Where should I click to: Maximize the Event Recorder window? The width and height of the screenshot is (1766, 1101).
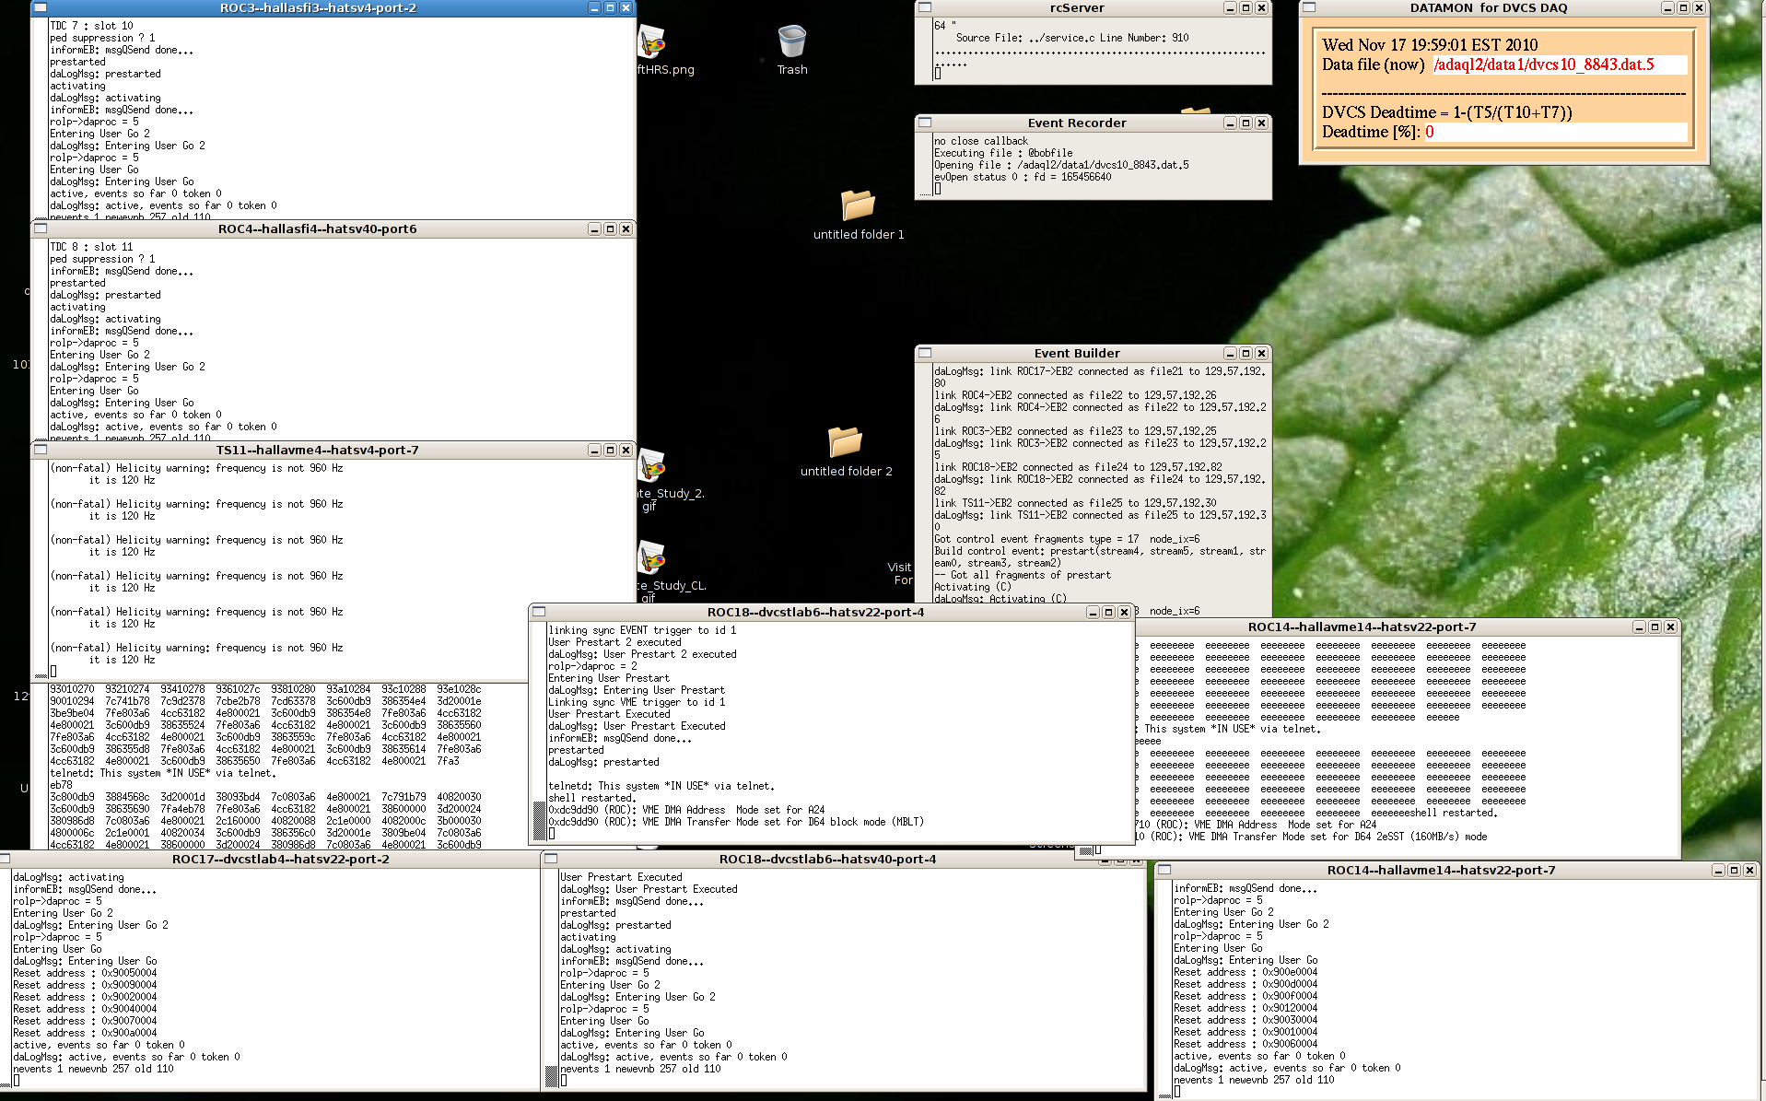[x=1246, y=123]
